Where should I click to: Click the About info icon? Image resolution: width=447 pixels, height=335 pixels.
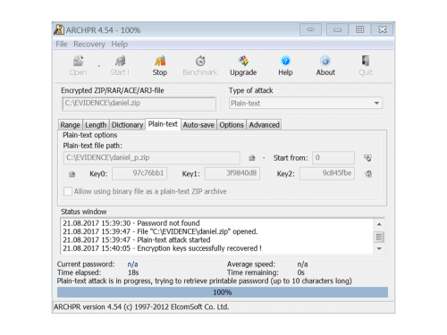point(325,61)
